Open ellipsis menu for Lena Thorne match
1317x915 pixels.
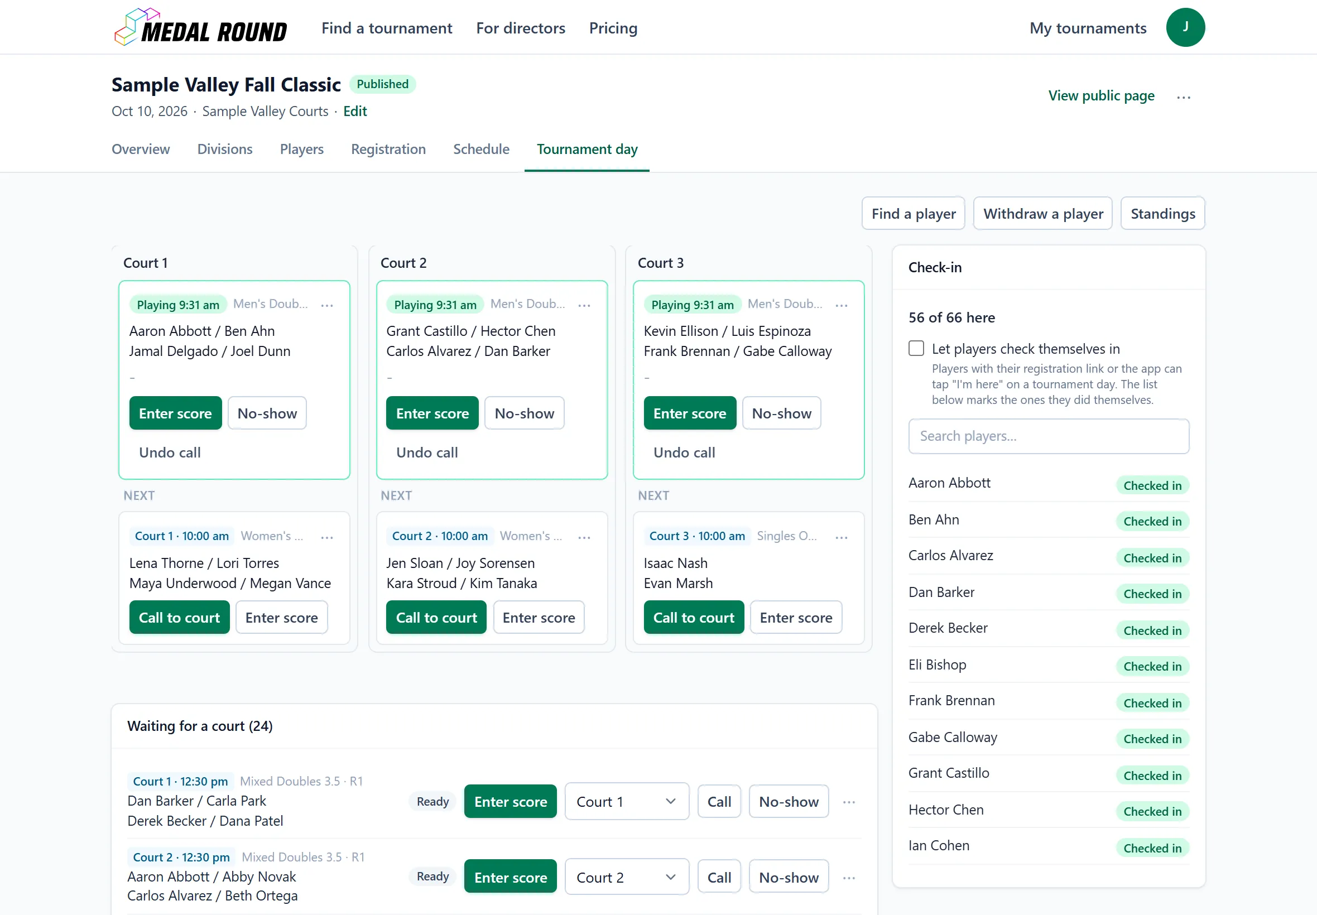tap(327, 537)
